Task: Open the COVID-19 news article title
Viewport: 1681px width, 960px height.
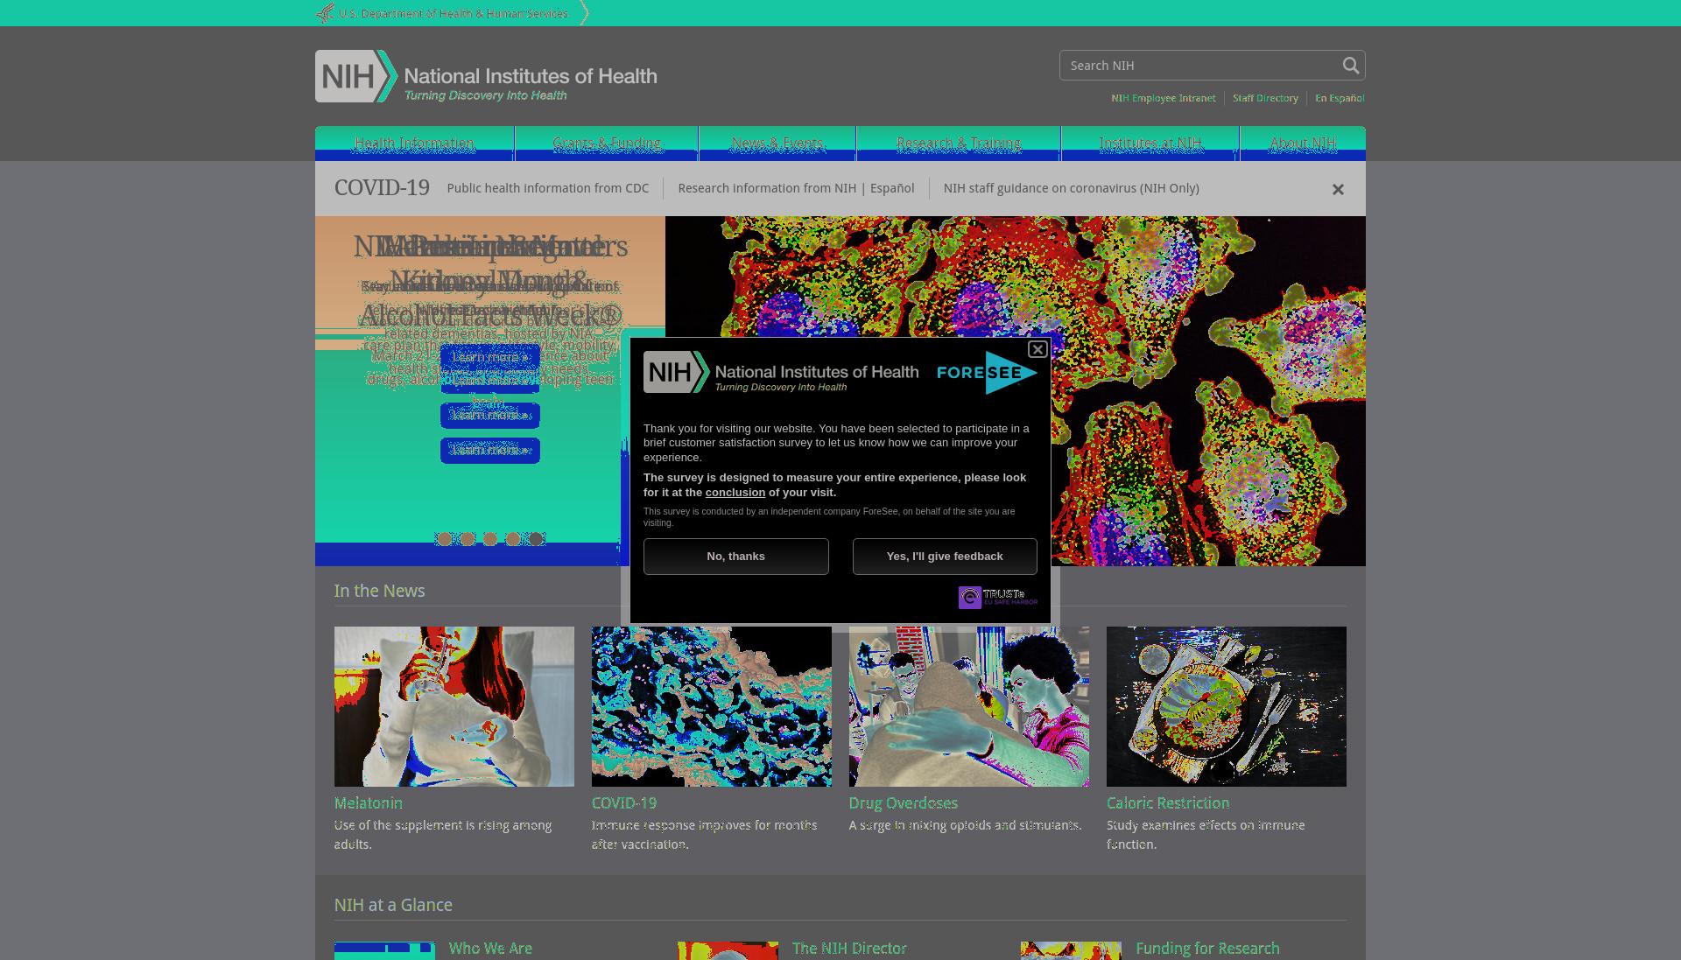Action: point(624,803)
